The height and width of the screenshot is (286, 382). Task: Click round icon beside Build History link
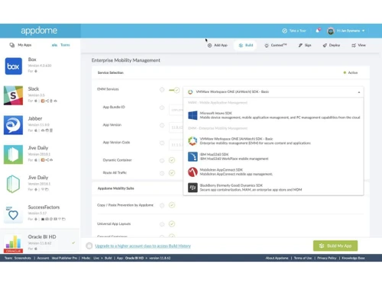point(89,246)
